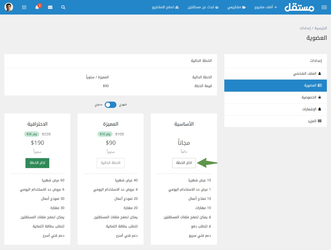Expand the "المزيد" sidebar item
331x250 pixels.
tap(314, 121)
